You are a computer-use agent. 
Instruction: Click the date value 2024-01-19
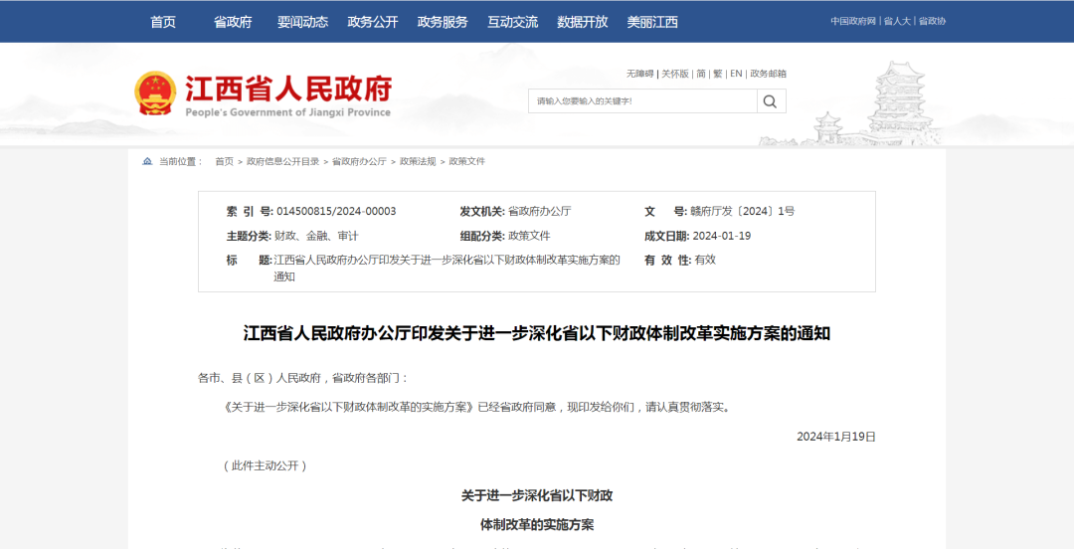coord(722,236)
